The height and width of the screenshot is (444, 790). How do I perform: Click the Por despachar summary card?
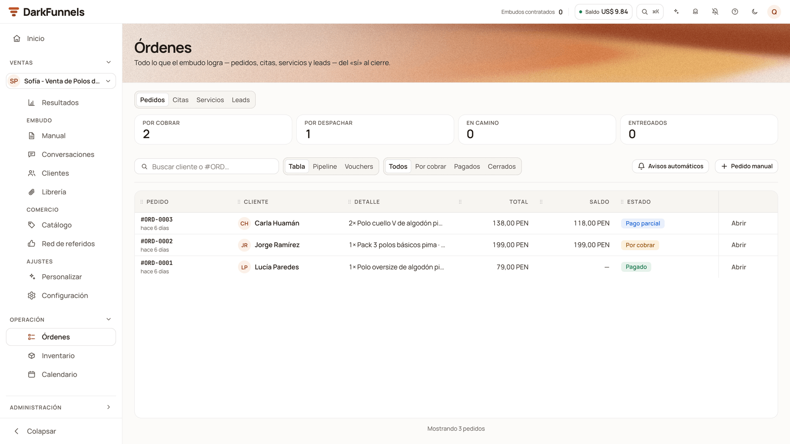(375, 129)
